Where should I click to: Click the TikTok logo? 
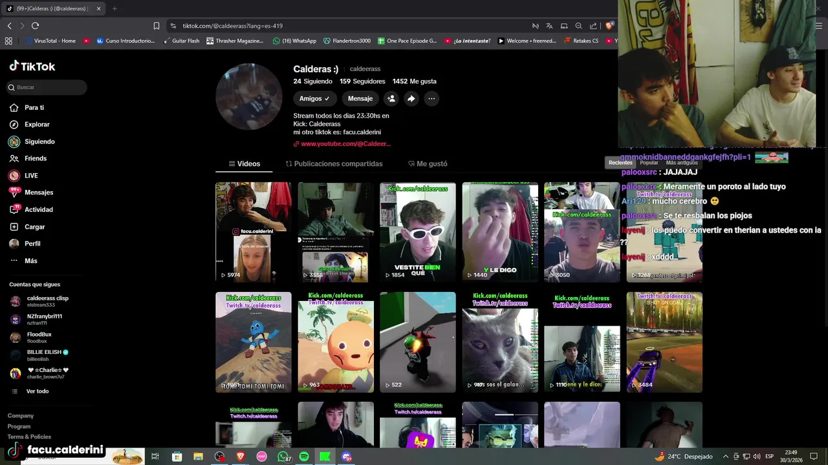pos(32,66)
